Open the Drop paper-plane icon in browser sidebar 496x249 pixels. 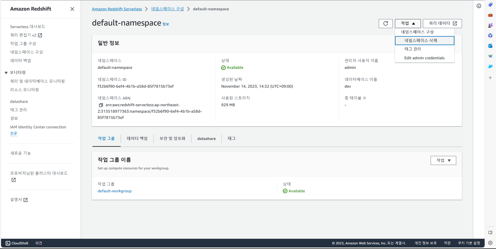pyautogui.click(x=490, y=56)
